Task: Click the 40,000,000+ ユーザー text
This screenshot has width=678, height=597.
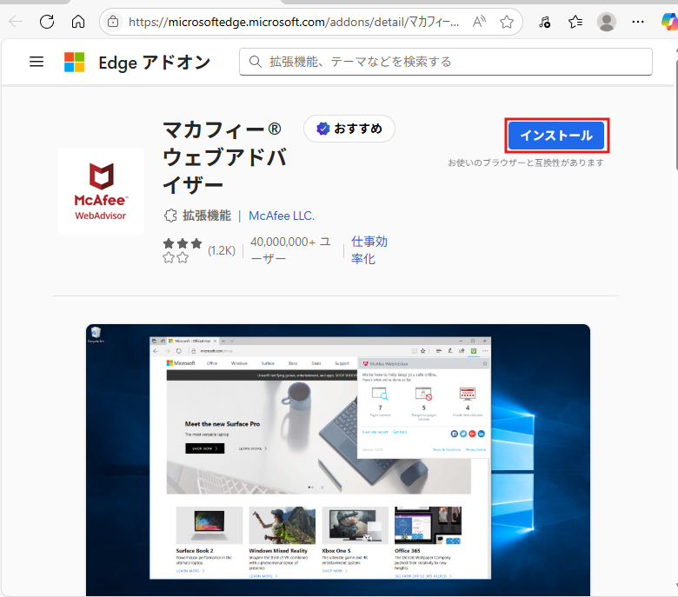Action: coord(290,250)
